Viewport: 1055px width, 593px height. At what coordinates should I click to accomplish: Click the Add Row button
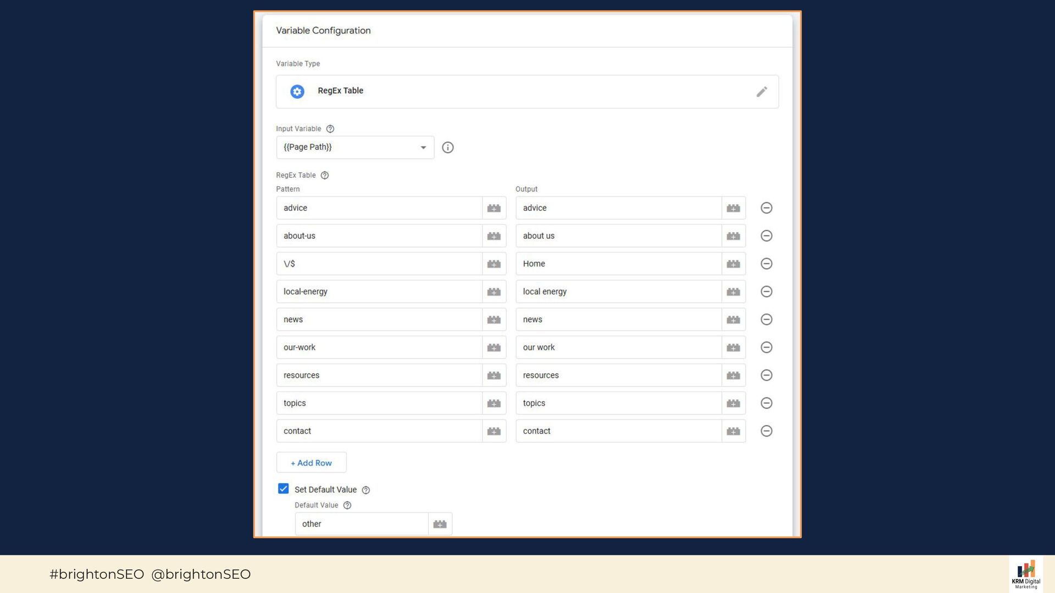311,463
